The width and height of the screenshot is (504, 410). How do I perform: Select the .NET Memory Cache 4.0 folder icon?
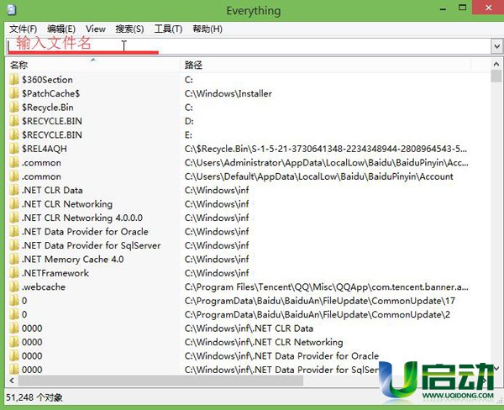(x=13, y=259)
